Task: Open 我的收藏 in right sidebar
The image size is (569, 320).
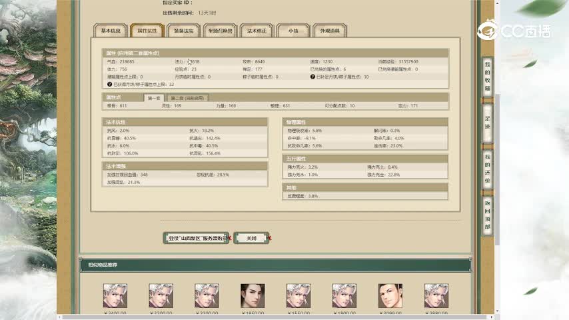Action: coord(487,77)
